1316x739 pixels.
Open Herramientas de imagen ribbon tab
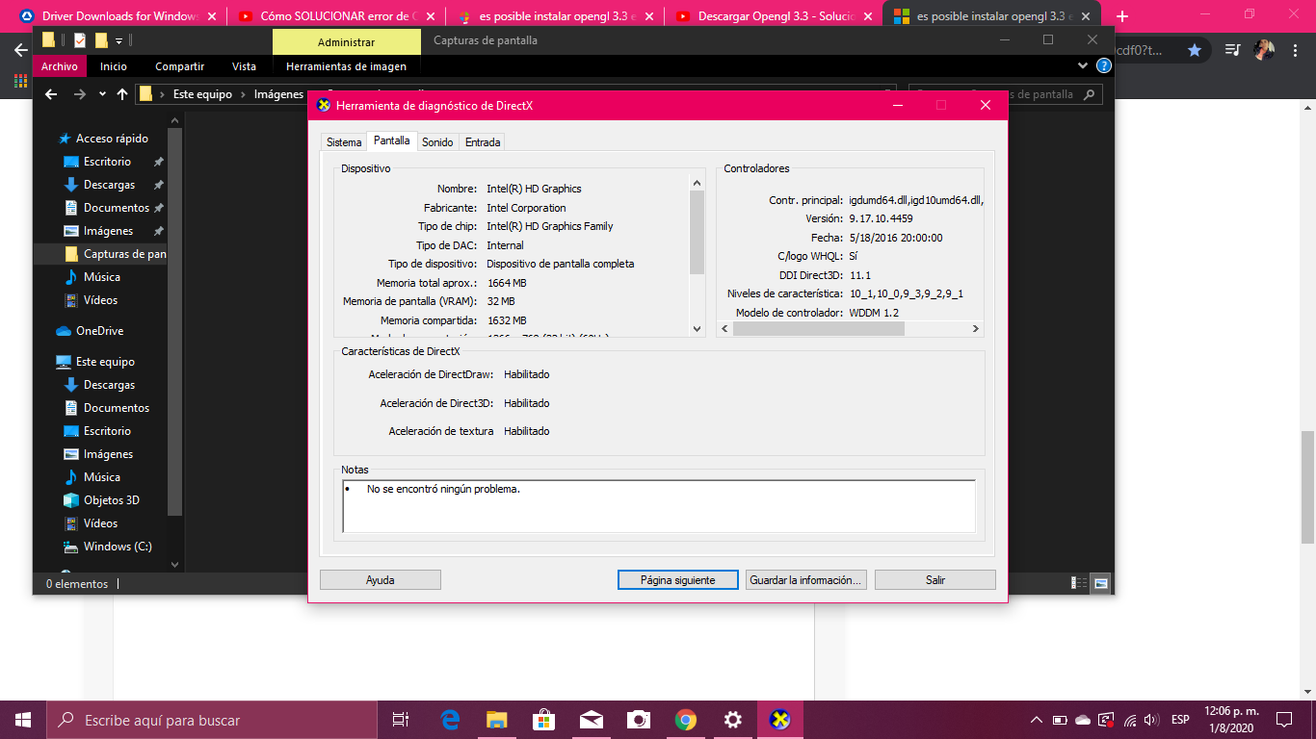(x=346, y=66)
